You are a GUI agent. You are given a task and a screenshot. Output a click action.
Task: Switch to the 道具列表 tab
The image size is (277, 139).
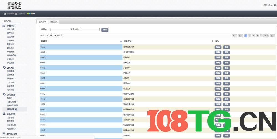point(42,22)
